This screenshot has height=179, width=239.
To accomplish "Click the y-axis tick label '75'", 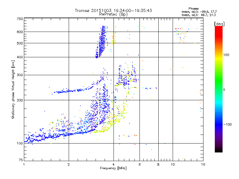I will pyautogui.click(x=21, y=160).
